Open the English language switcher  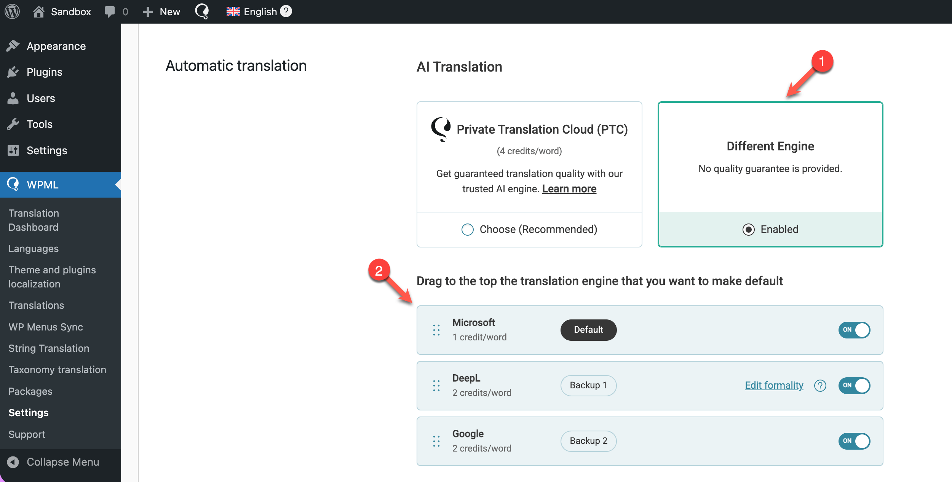tap(252, 11)
